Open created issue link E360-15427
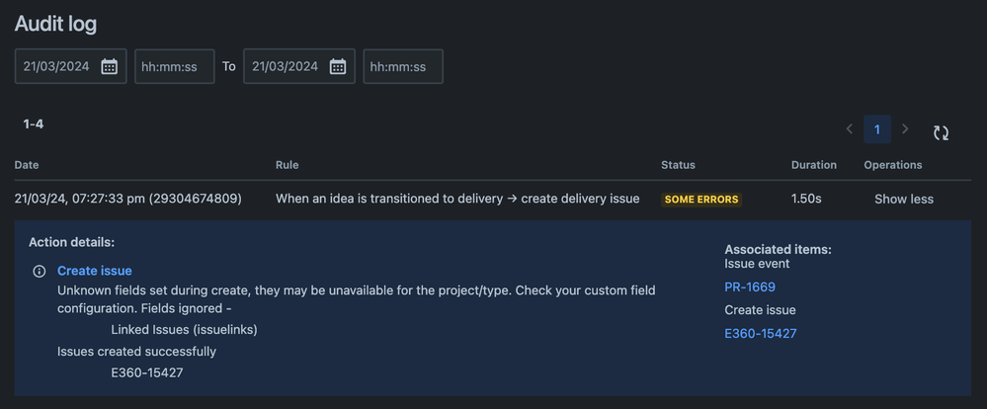 (x=761, y=334)
